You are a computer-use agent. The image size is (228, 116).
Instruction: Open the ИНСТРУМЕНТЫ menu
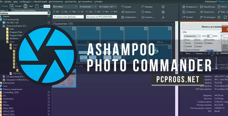[x=56, y=2]
